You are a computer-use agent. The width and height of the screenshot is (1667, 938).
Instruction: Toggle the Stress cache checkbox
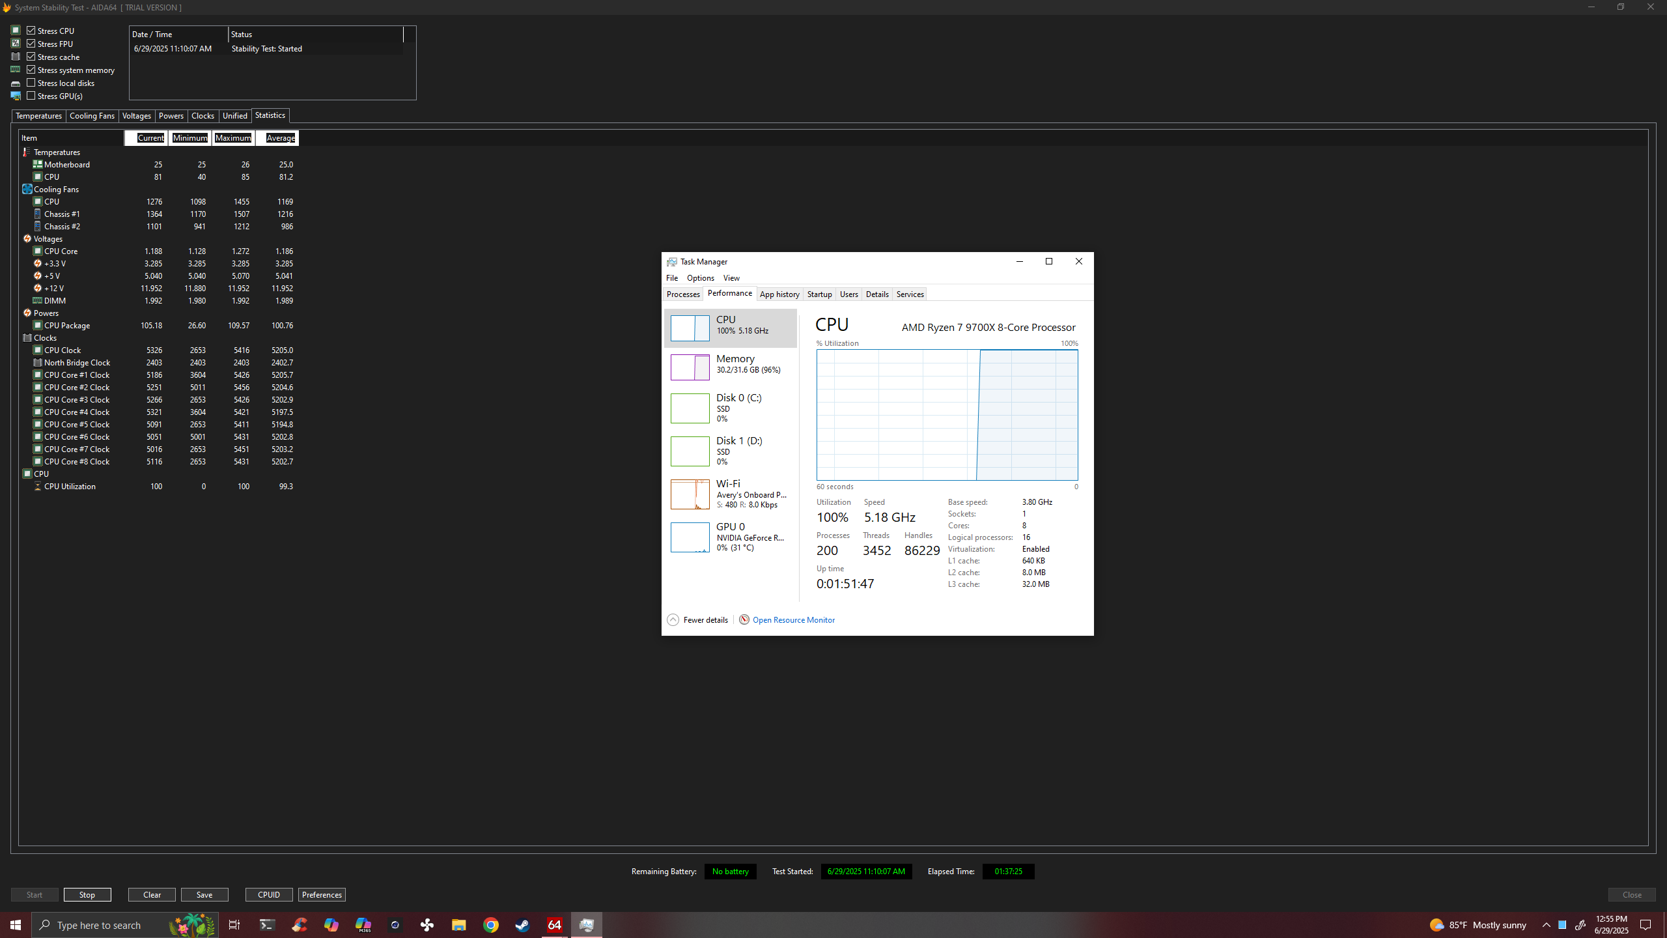31,57
